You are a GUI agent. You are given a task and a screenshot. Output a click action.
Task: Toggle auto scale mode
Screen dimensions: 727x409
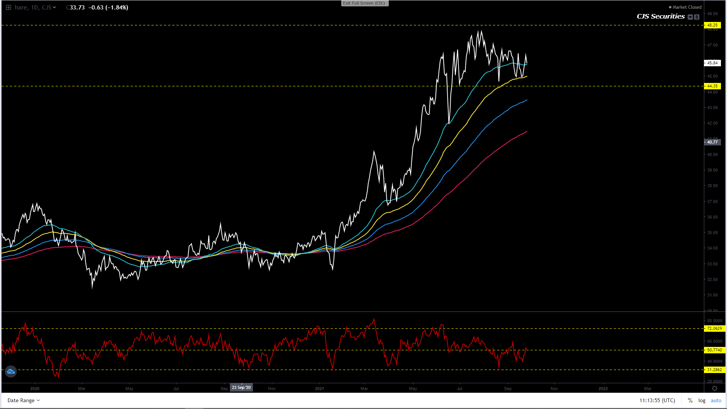716,400
